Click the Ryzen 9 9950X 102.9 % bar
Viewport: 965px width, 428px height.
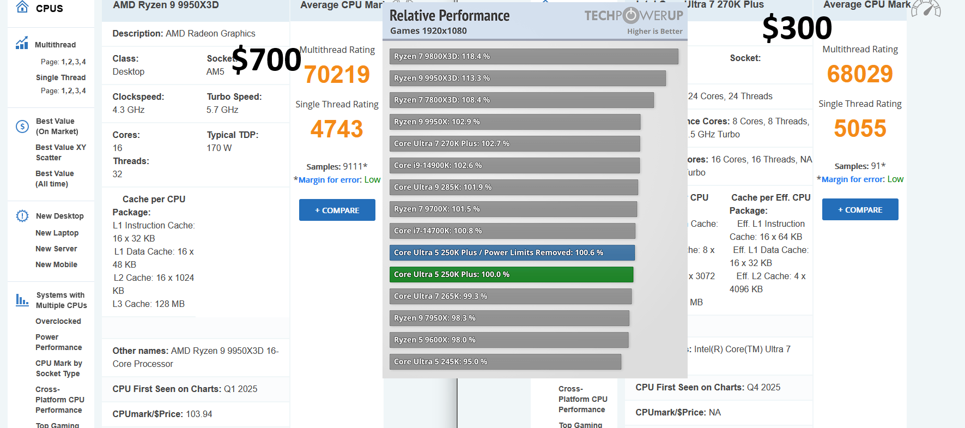(x=515, y=122)
